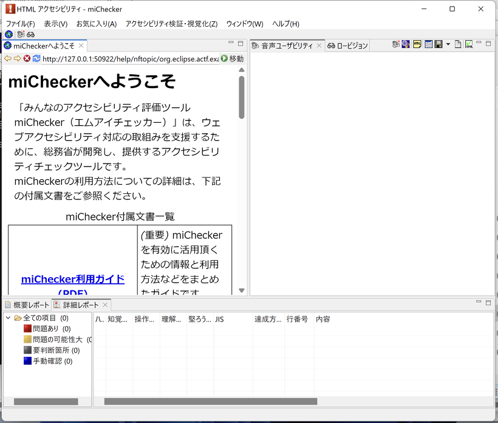This screenshot has width=498, height=423.
Task: Minimize the browser view panel
Action: pyautogui.click(x=231, y=43)
